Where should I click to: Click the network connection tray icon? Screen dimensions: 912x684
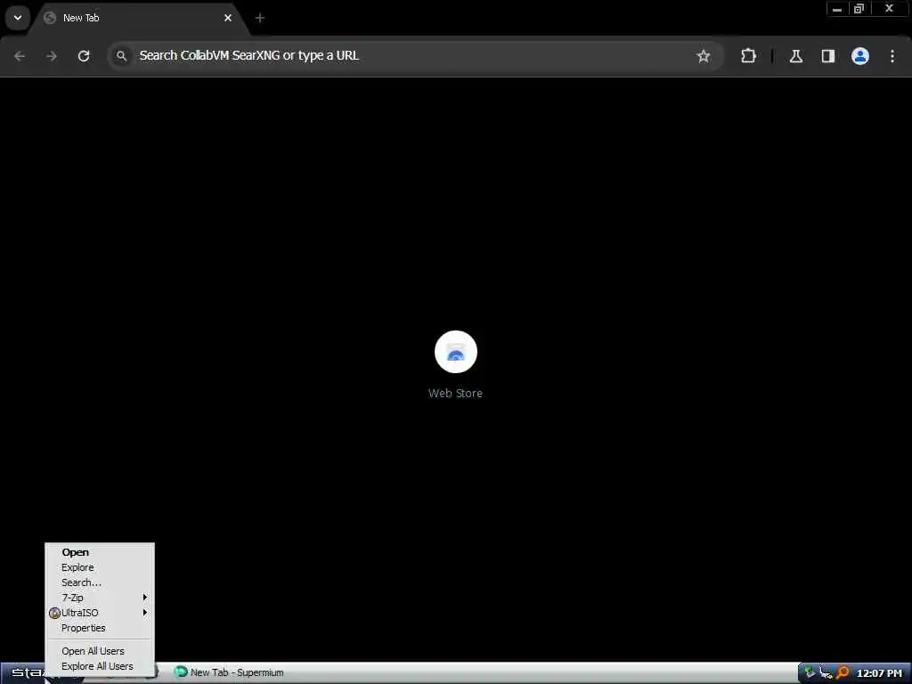pyautogui.click(x=826, y=673)
